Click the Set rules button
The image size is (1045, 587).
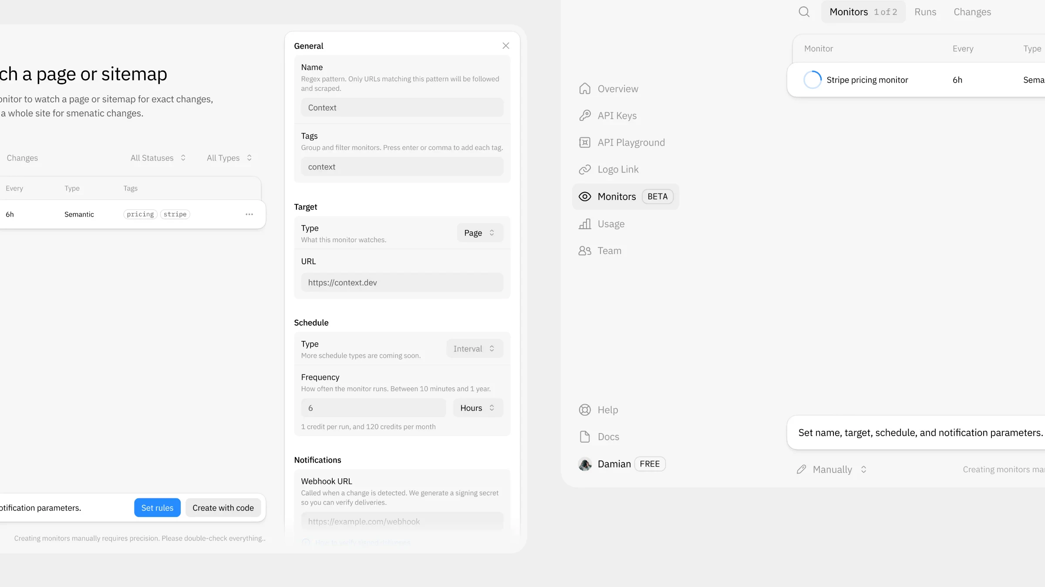point(157,508)
